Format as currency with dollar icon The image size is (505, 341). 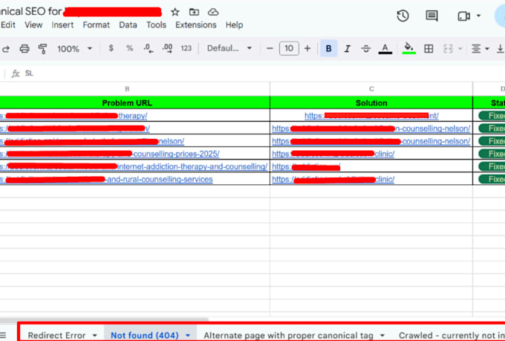[x=111, y=48]
